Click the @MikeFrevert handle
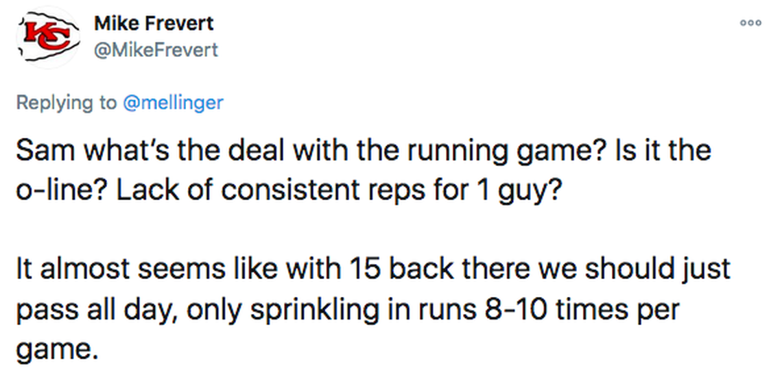782x384 pixels. coord(155,49)
